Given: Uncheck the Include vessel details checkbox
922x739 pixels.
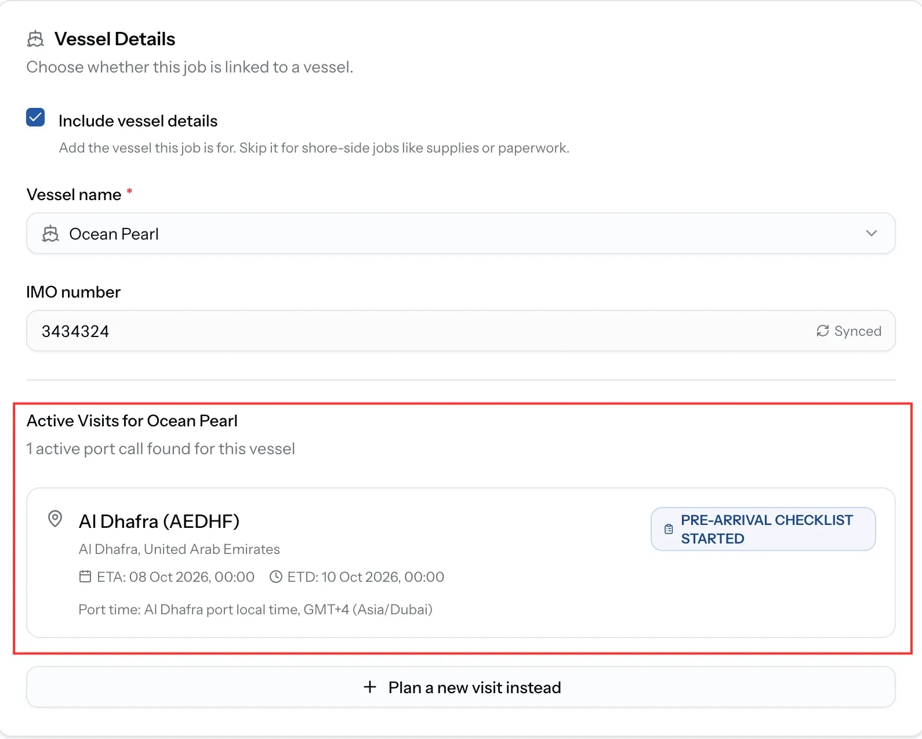Looking at the screenshot, I should [35, 117].
